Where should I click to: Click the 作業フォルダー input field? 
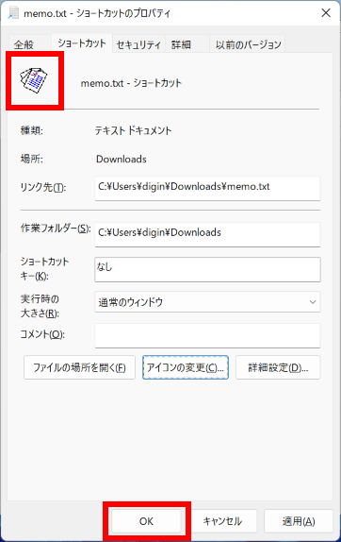tap(207, 234)
